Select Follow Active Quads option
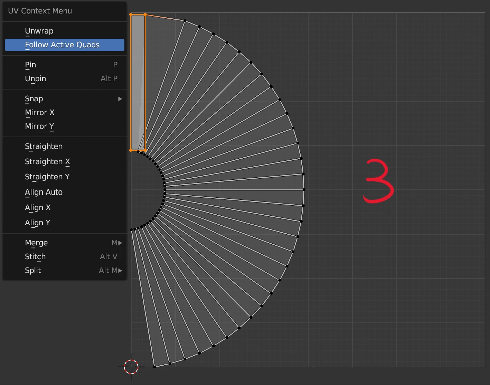490x385 pixels. click(x=62, y=45)
